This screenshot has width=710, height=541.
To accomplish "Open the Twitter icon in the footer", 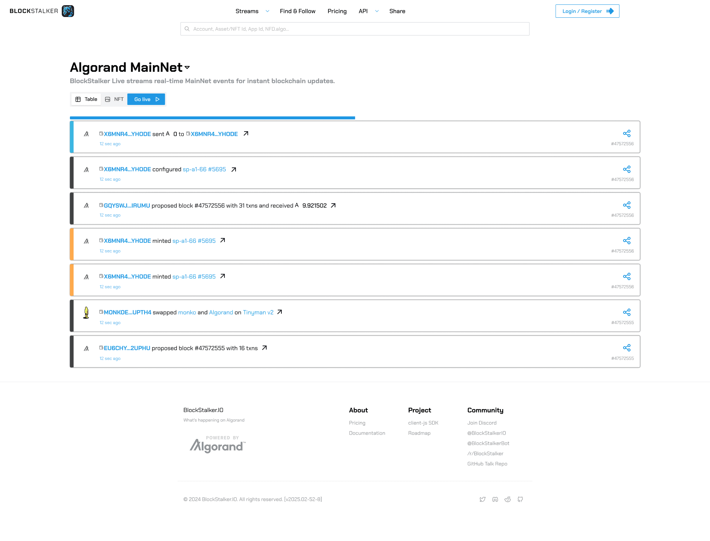I will pos(483,500).
